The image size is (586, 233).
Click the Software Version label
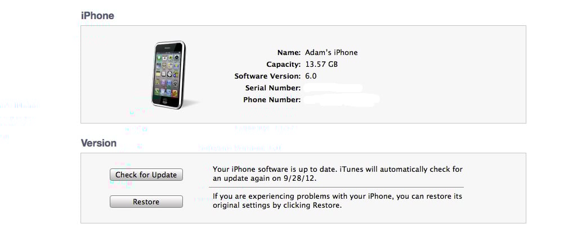coord(267,76)
